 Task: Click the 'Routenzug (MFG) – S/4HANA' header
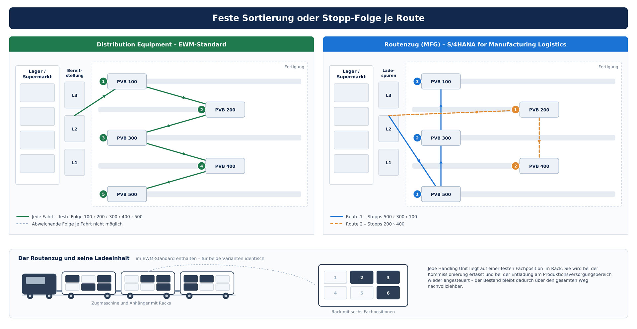coord(475,44)
